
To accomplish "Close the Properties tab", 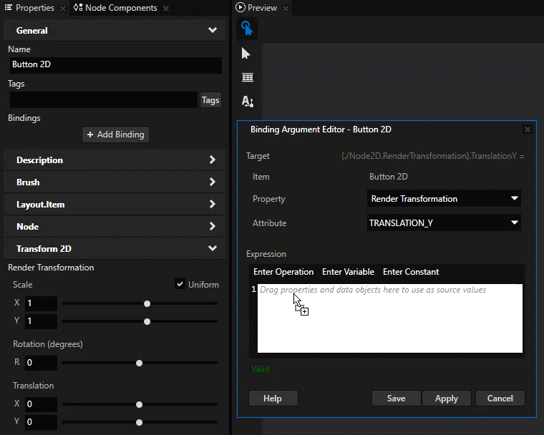I will click(63, 9).
